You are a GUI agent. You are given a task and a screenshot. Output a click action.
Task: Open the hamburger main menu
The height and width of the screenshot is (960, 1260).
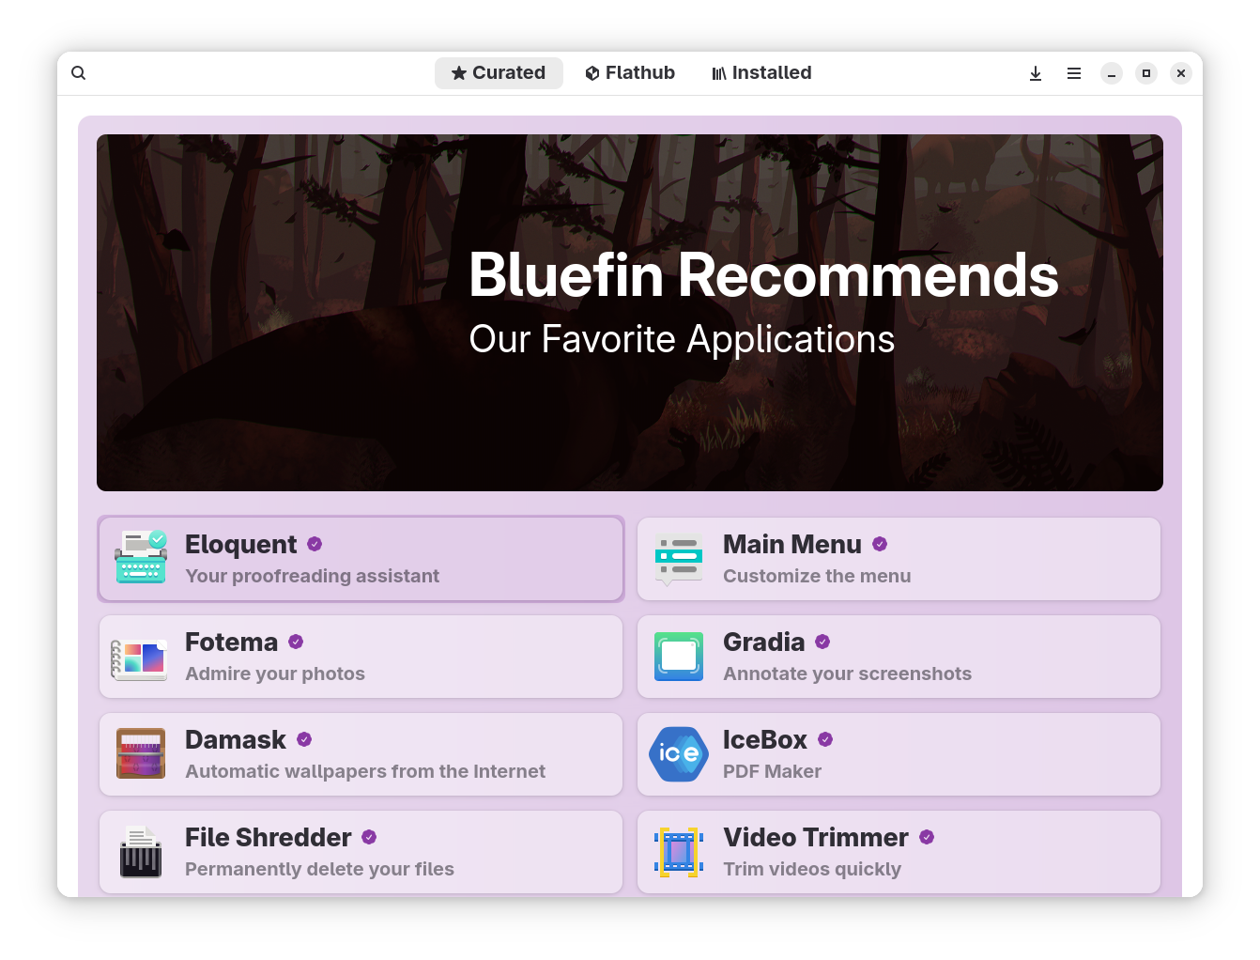[1074, 73]
